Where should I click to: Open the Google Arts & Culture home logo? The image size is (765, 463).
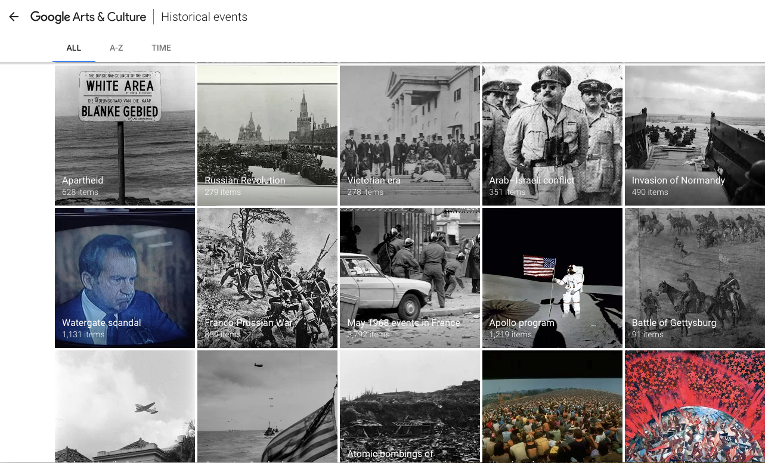pos(88,17)
